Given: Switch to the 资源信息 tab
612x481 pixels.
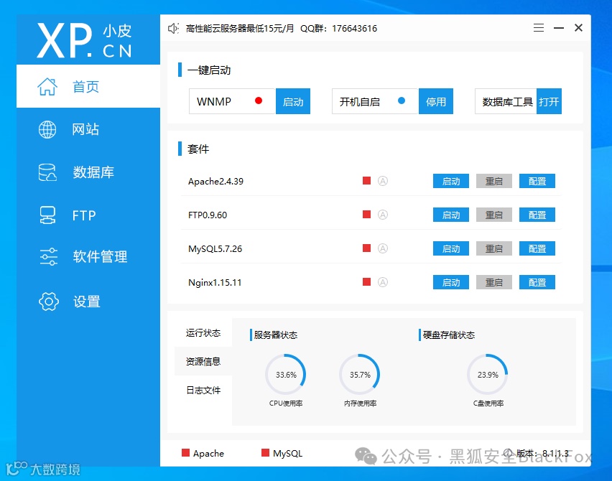Looking at the screenshot, I should (x=203, y=361).
